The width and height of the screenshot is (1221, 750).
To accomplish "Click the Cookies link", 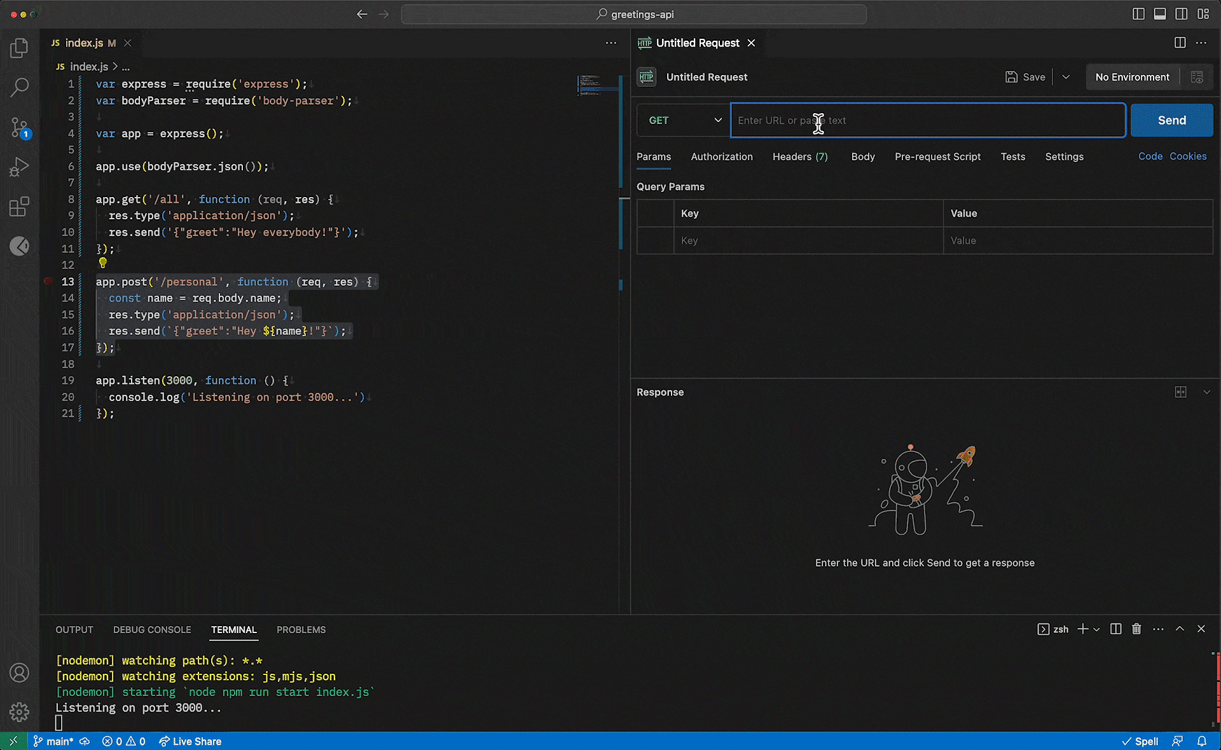I will [x=1188, y=156].
